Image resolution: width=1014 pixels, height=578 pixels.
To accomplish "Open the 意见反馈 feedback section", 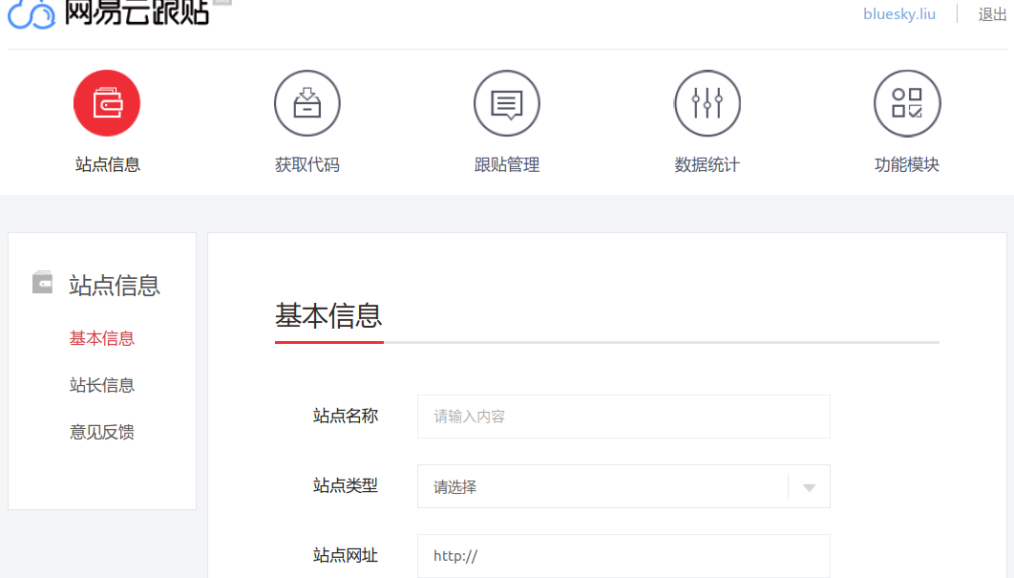I will coord(101,432).
